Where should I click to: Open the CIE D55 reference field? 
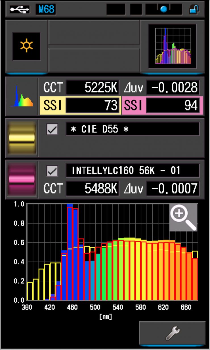pos(133,129)
